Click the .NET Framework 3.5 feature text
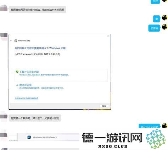The image size is (168, 150). pyautogui.click(x=38, y=54)
